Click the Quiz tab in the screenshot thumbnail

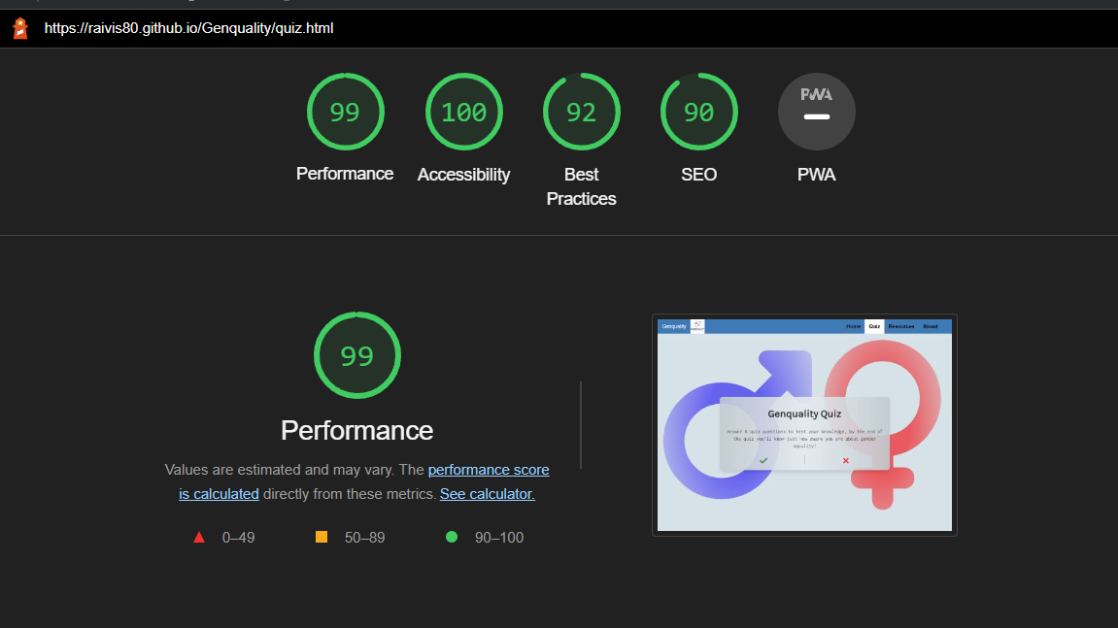[x=874, y=326]
